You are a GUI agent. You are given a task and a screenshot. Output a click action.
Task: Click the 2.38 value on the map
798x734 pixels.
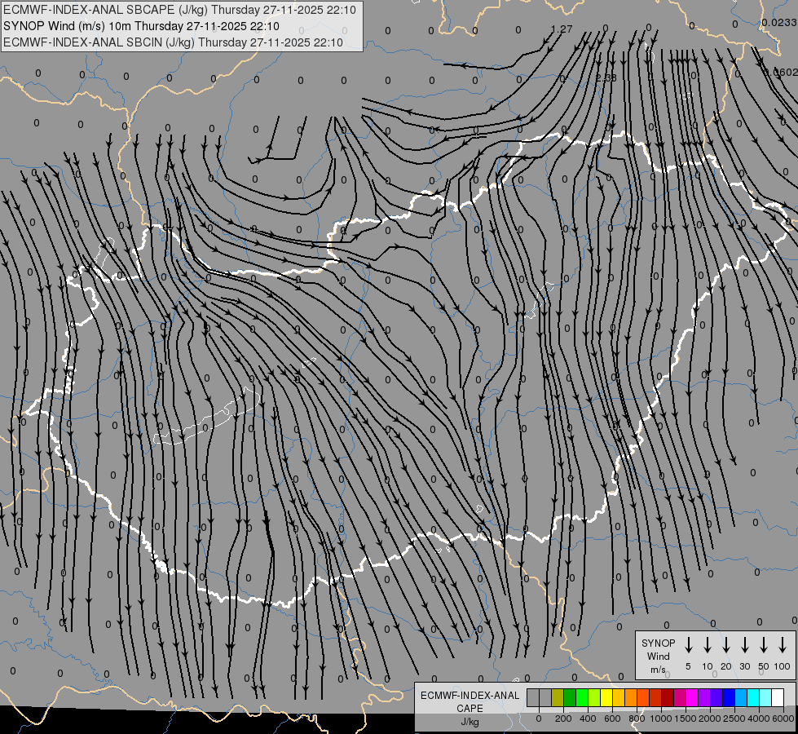[x=606, y=78]
